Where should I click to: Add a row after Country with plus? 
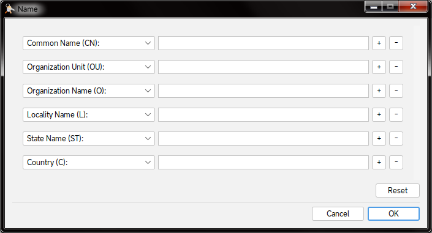click(x=379, y=162)
